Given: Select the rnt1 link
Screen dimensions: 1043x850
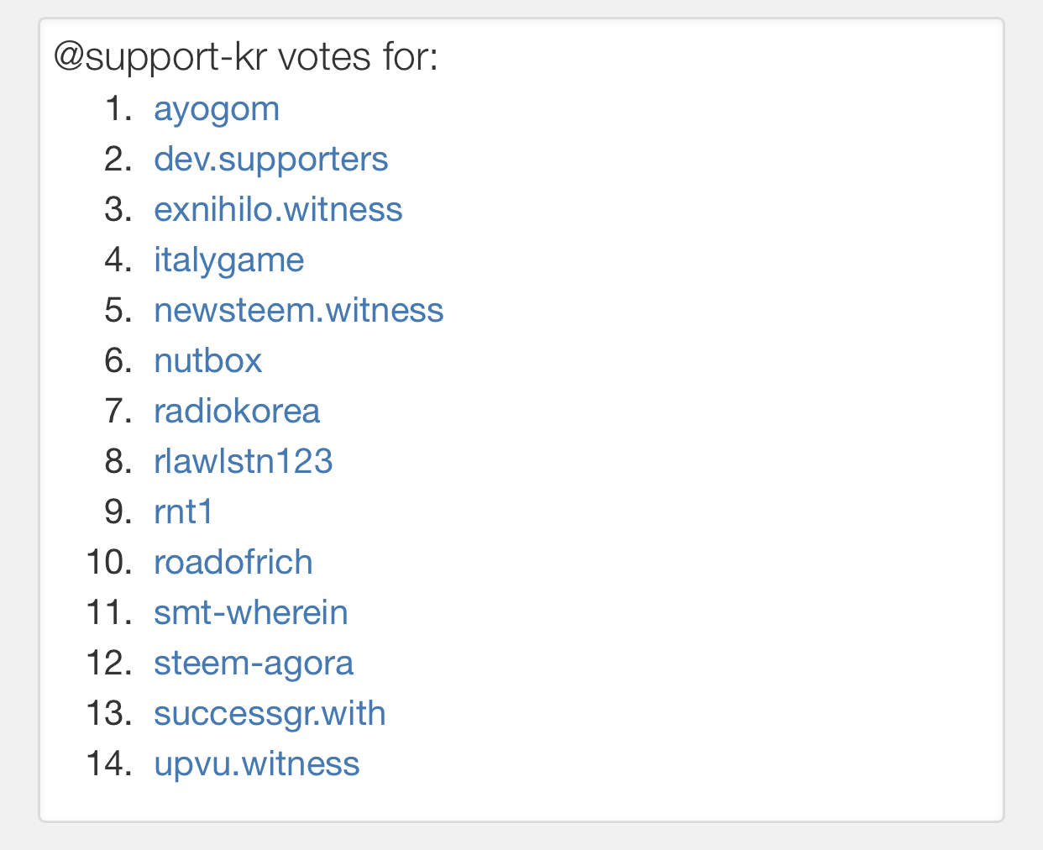Looking at the screenshot, I should (x=183, y=512).
